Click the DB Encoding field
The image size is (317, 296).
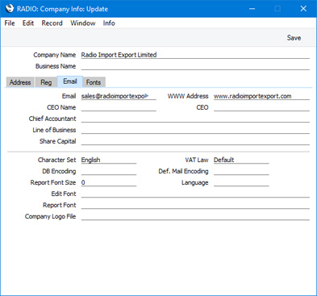click(x=109, y=171)
